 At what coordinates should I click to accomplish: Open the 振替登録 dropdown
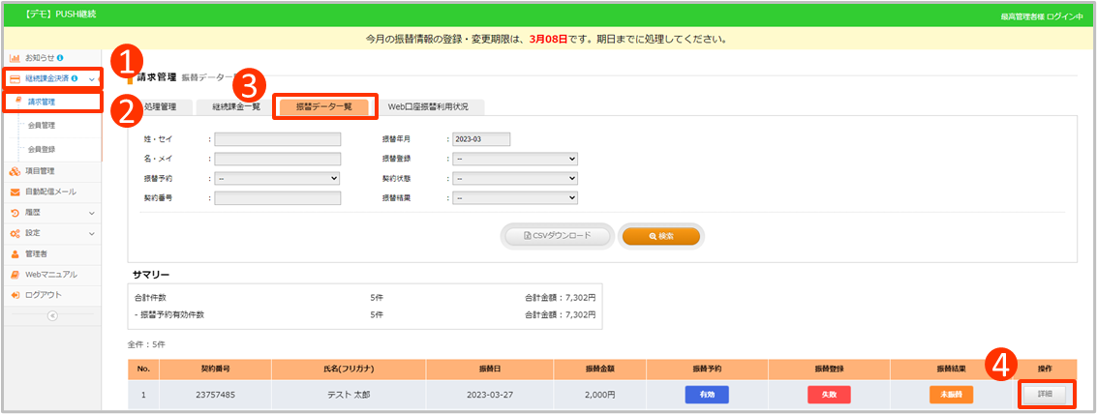click(514, 159)
